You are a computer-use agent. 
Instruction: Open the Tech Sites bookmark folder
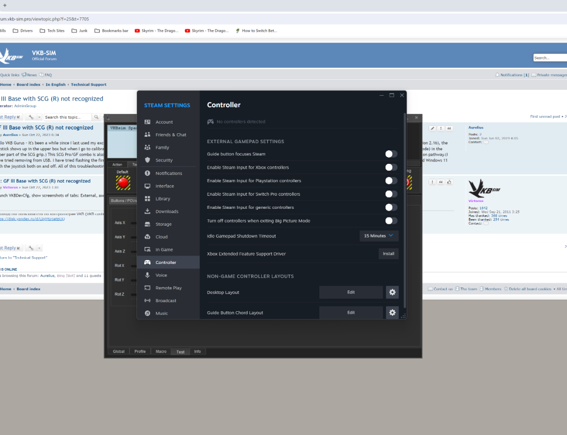(52, 31)
